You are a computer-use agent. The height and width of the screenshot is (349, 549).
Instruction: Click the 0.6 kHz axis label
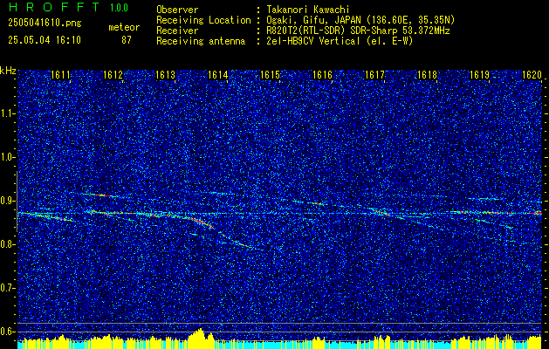point(8,332)
